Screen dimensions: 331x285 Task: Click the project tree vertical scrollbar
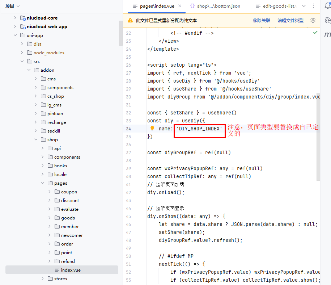[x=121, y=33]
